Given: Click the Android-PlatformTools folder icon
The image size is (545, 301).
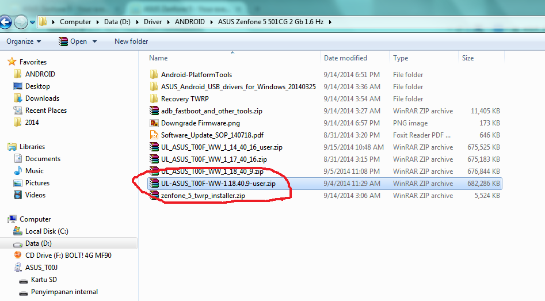Looking at the screenshot, I should click(154, 74).
